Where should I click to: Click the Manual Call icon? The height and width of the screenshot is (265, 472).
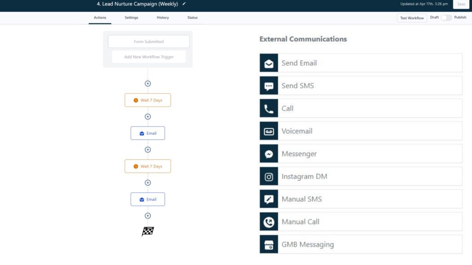point(269,222)
